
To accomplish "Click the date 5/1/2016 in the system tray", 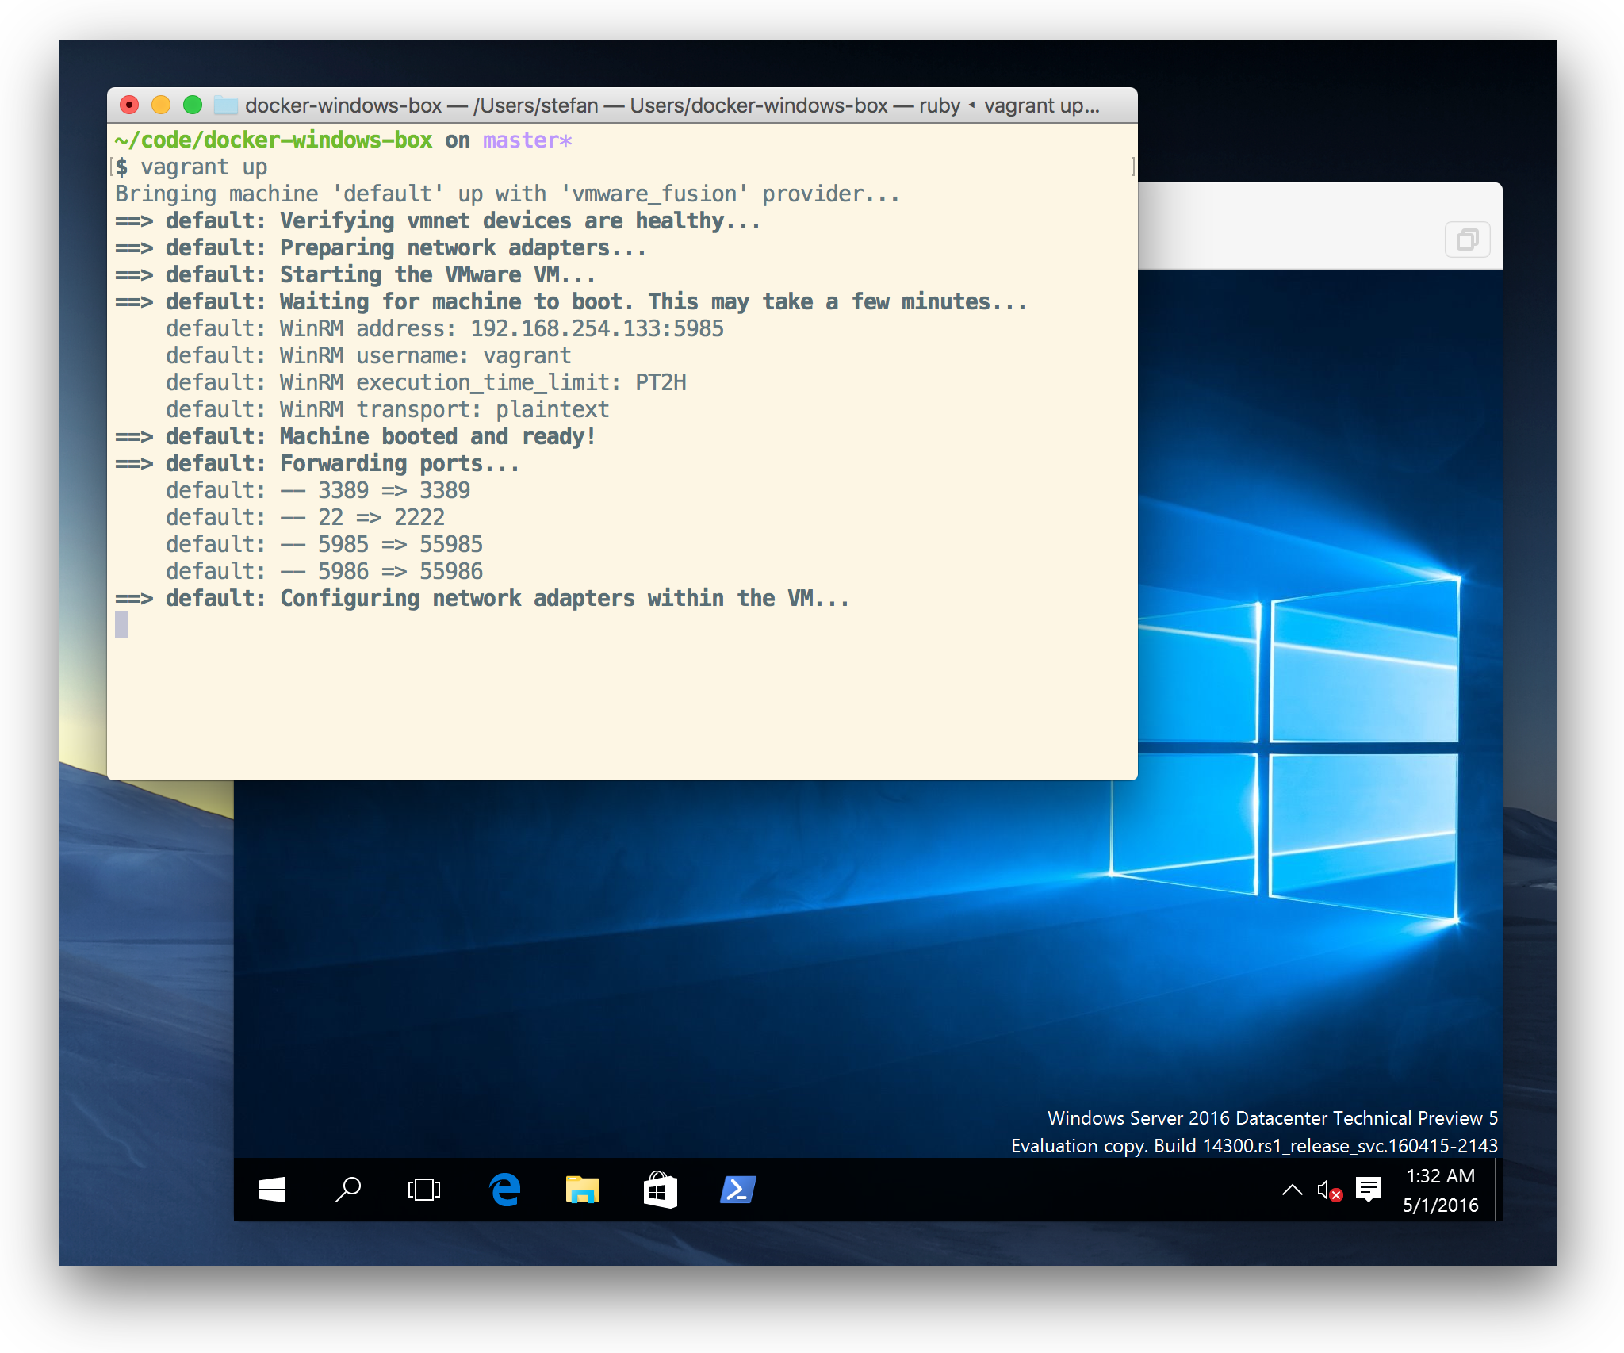I will point(1440,1205).
